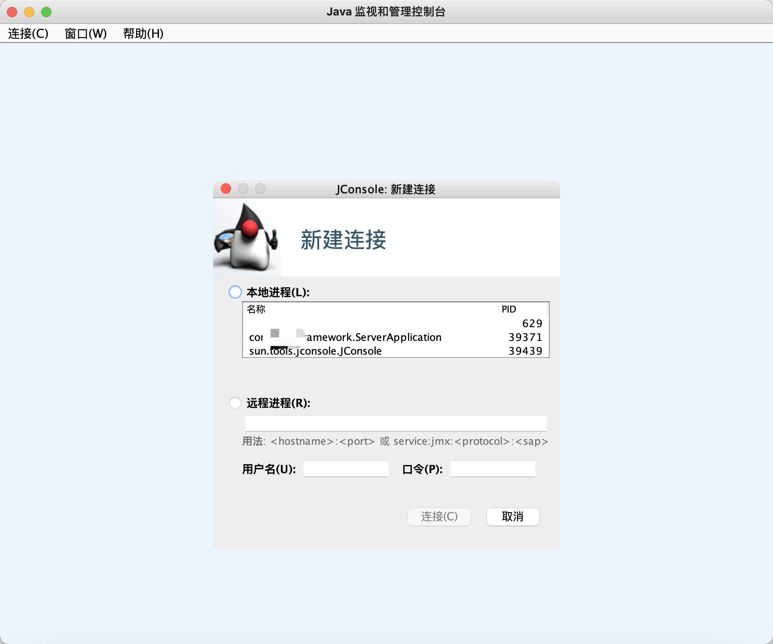Click the 用户名(U) input field
Image resolution: width=773 pixels, height=644 pixels.
(x=346, y=469)
